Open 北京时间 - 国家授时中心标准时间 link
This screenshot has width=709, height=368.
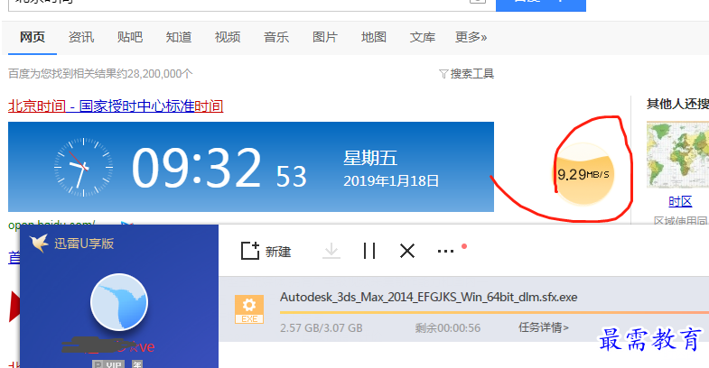[116, 106]
